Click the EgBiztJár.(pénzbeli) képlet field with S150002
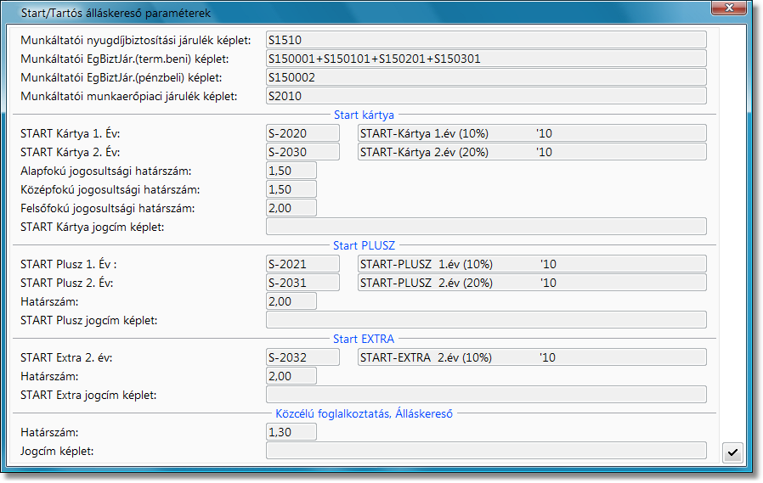This screenshot has height=483, width=763. 485,77
